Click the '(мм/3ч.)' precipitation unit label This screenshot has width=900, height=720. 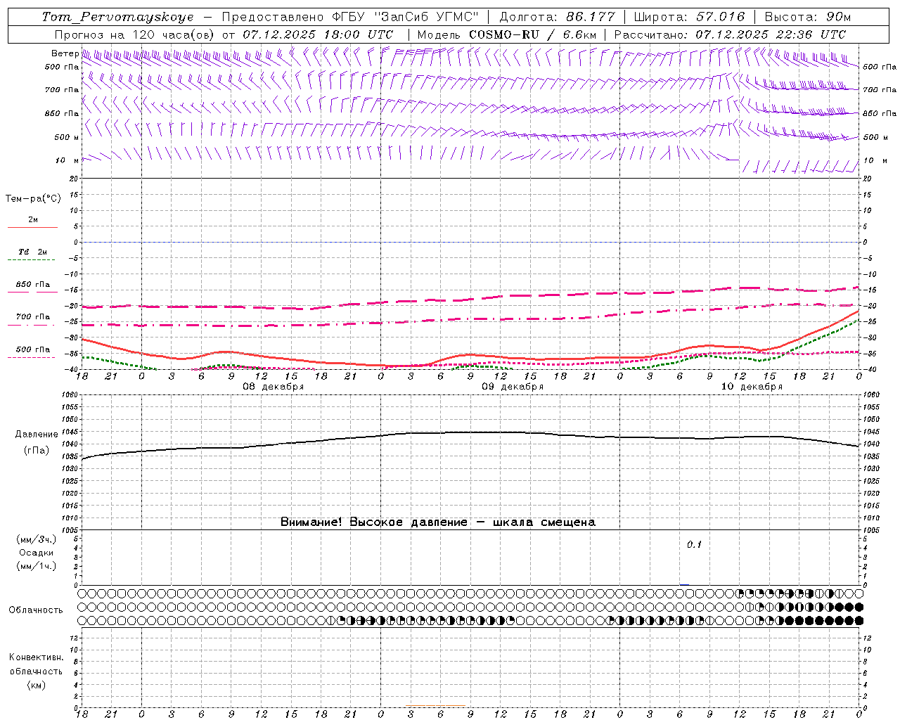37,539
